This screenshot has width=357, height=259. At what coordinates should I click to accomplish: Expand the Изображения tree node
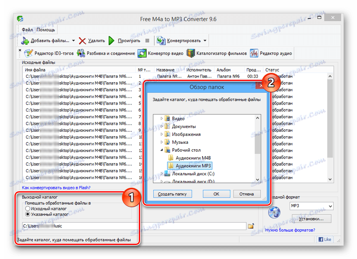(162, 134)
